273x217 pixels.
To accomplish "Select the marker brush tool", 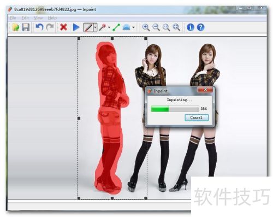I will 88,27.
